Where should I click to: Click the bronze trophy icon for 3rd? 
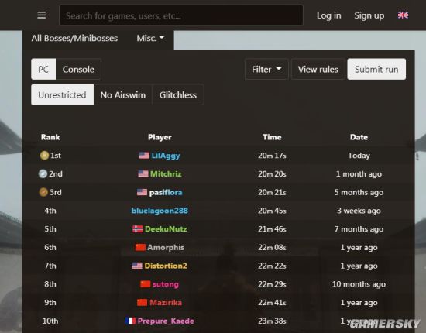[43, 192]
